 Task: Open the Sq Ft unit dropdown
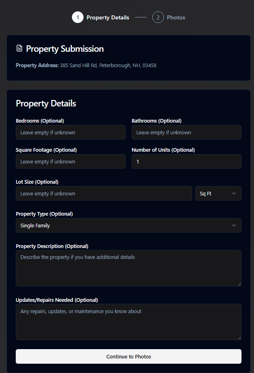218,193
